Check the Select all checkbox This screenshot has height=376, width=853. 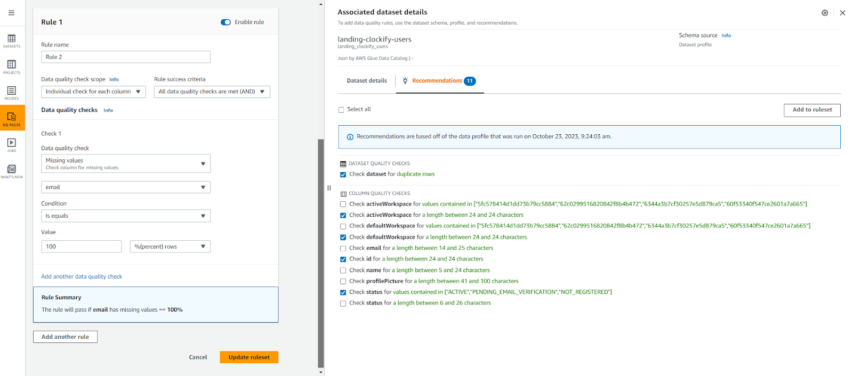tap(341, 110)
